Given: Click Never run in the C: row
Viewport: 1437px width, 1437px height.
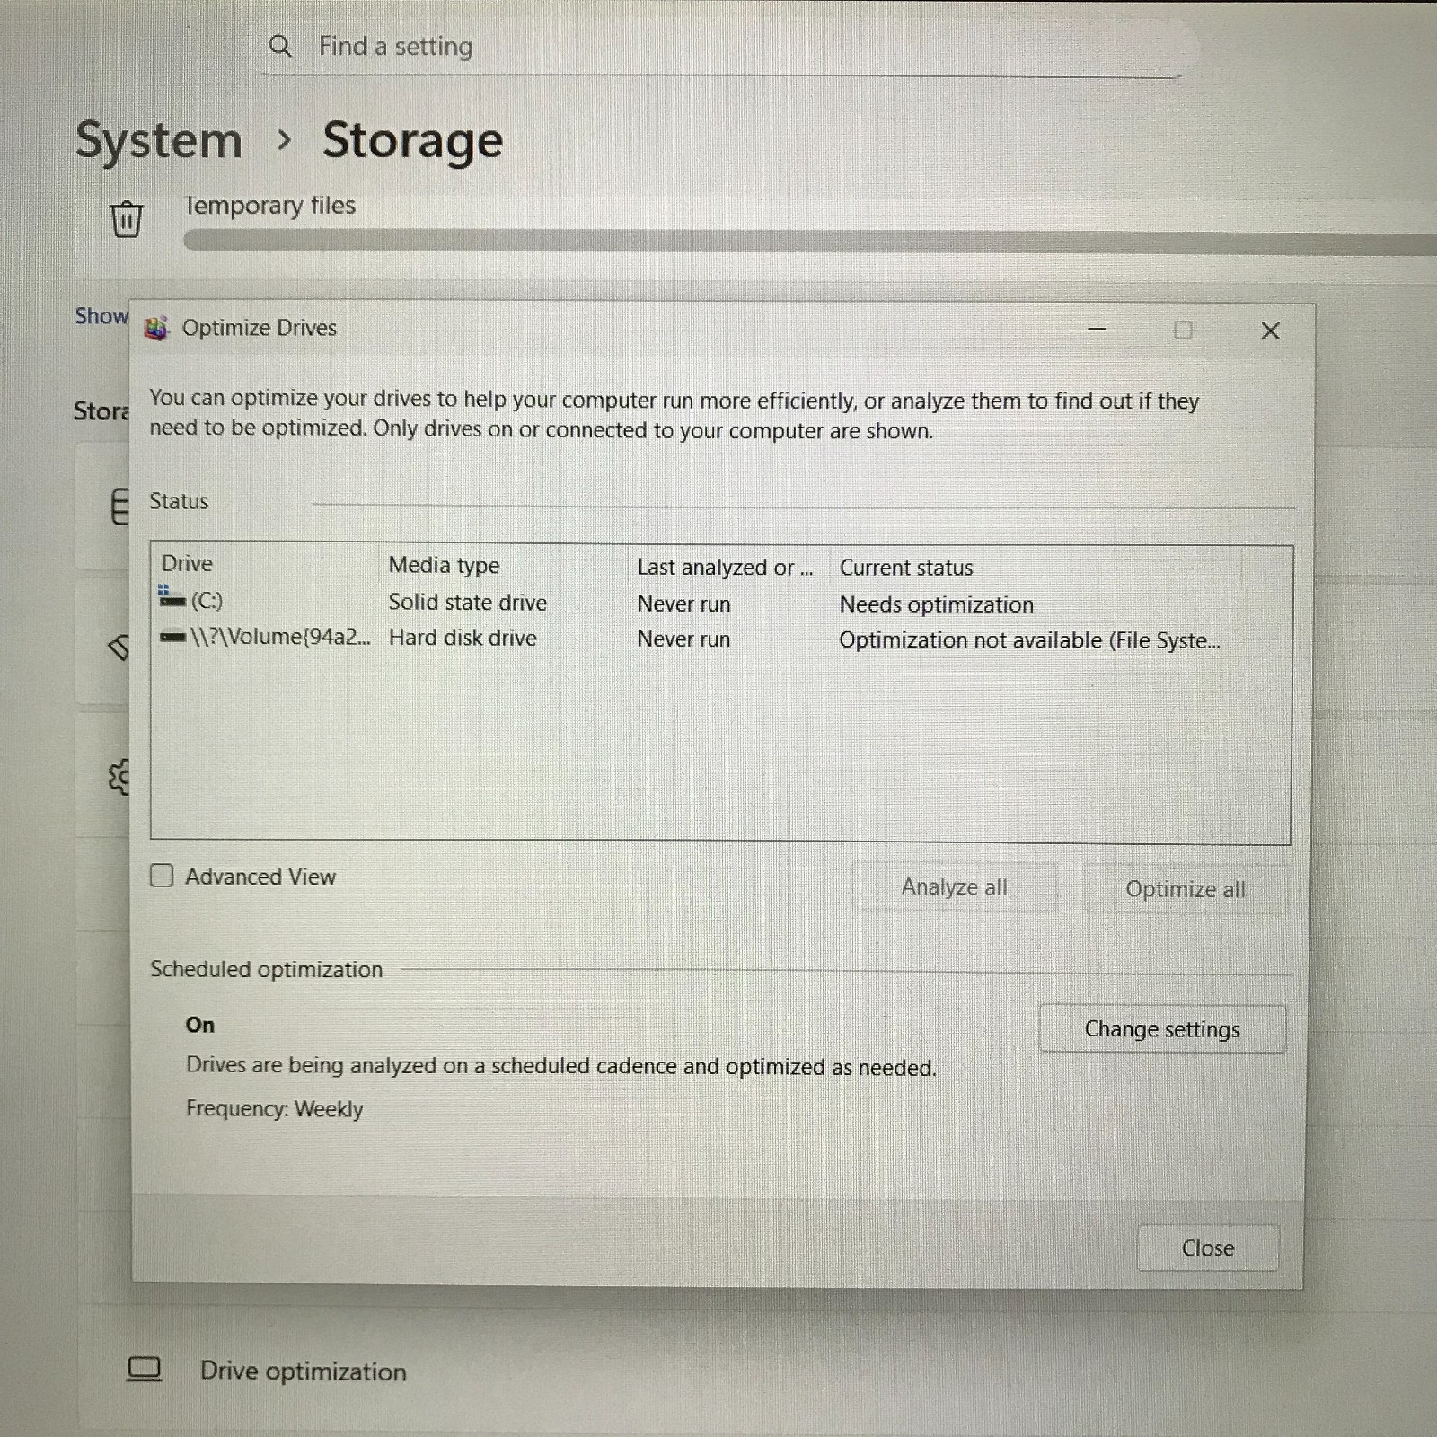Looking at the screenshot, I should coord(683,604).
